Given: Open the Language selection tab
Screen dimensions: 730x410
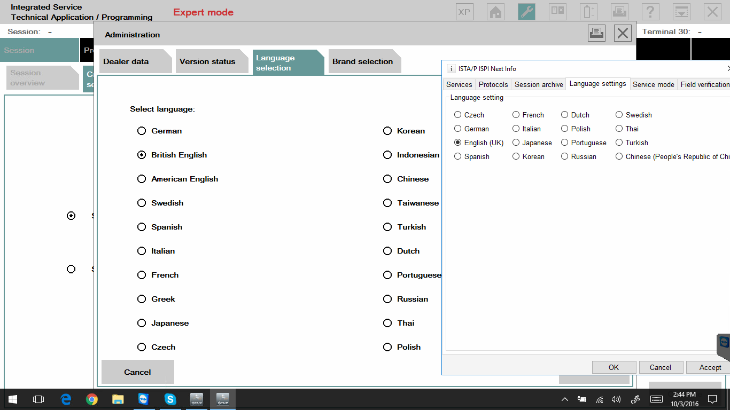Looking at the screenshot, I should (288, 62).
